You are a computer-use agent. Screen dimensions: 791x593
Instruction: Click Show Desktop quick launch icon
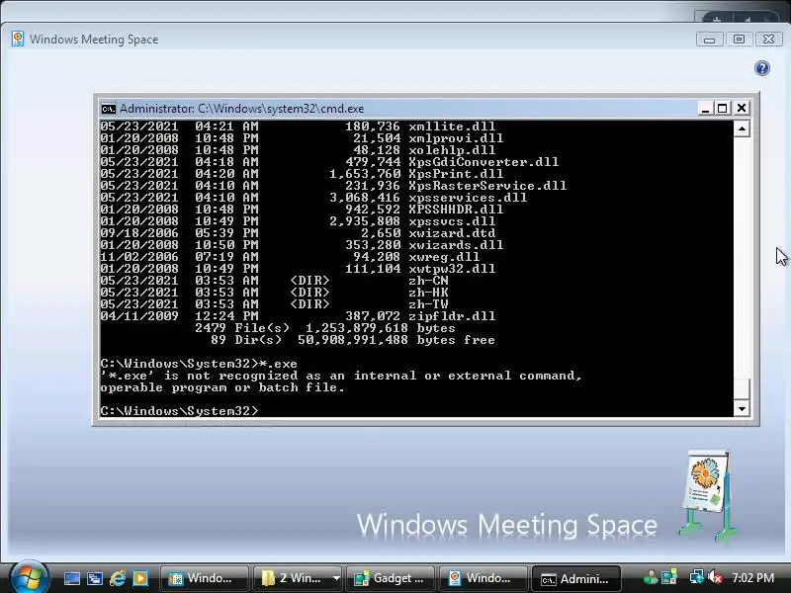coord(71,578)
